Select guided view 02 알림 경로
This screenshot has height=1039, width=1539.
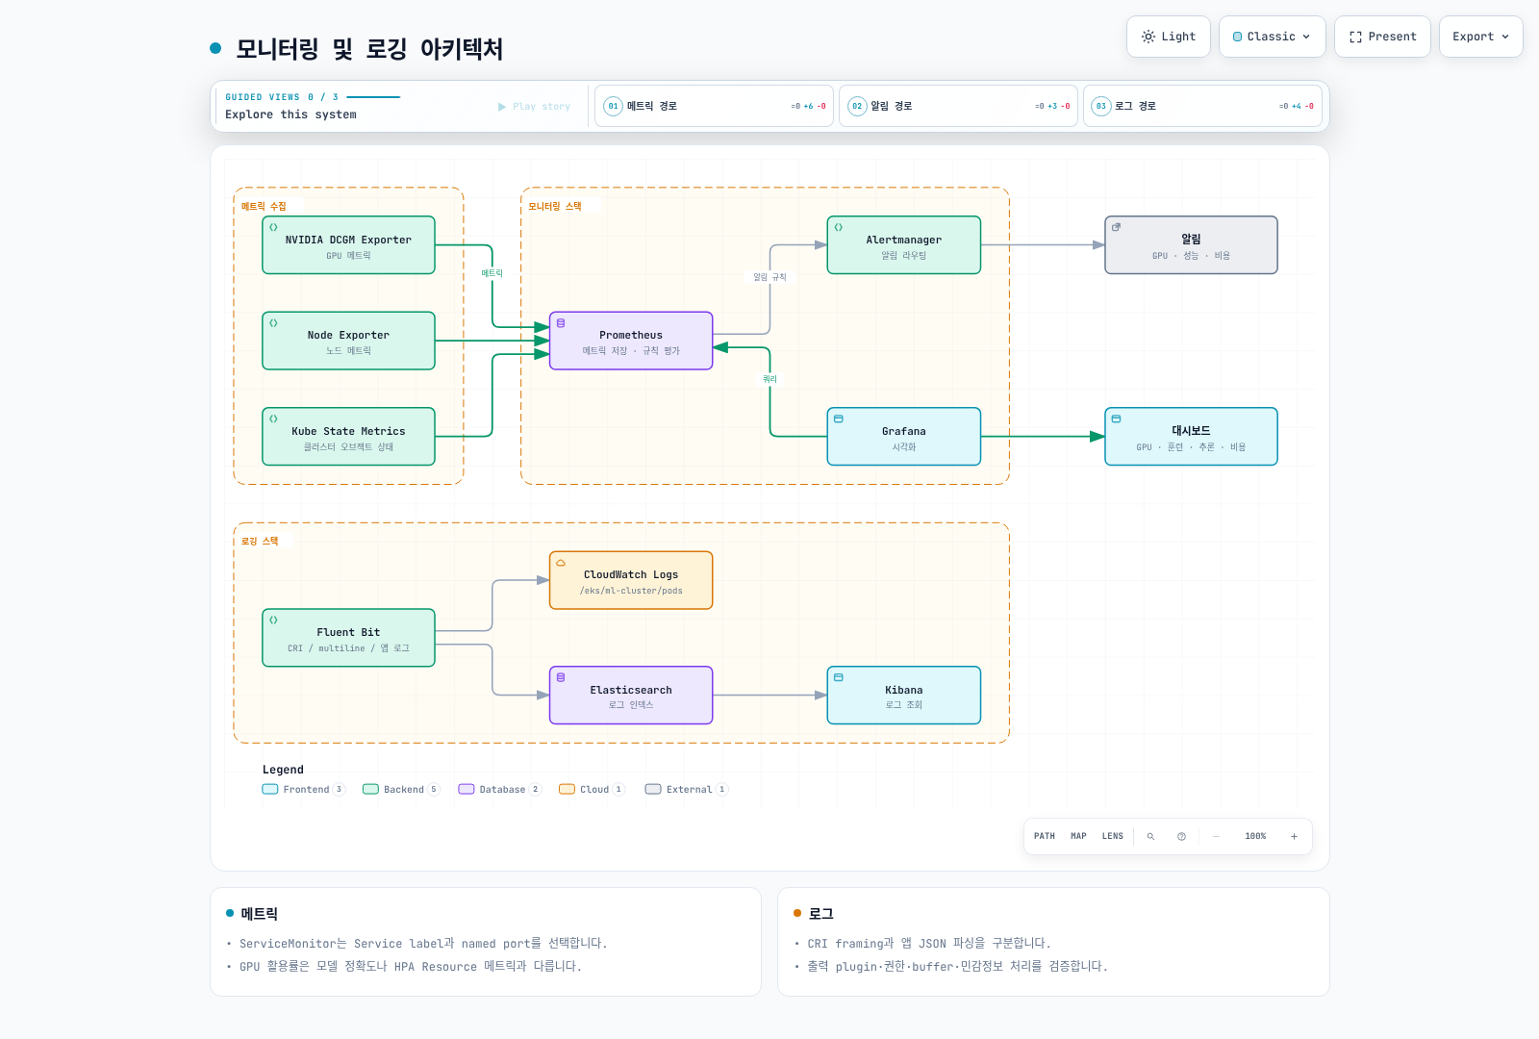tap(958, 106)
